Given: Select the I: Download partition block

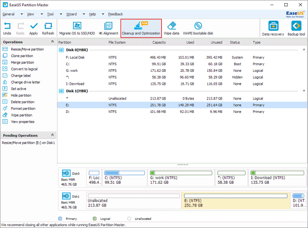Looking at the screenshot, I should (x=277, y=178).
